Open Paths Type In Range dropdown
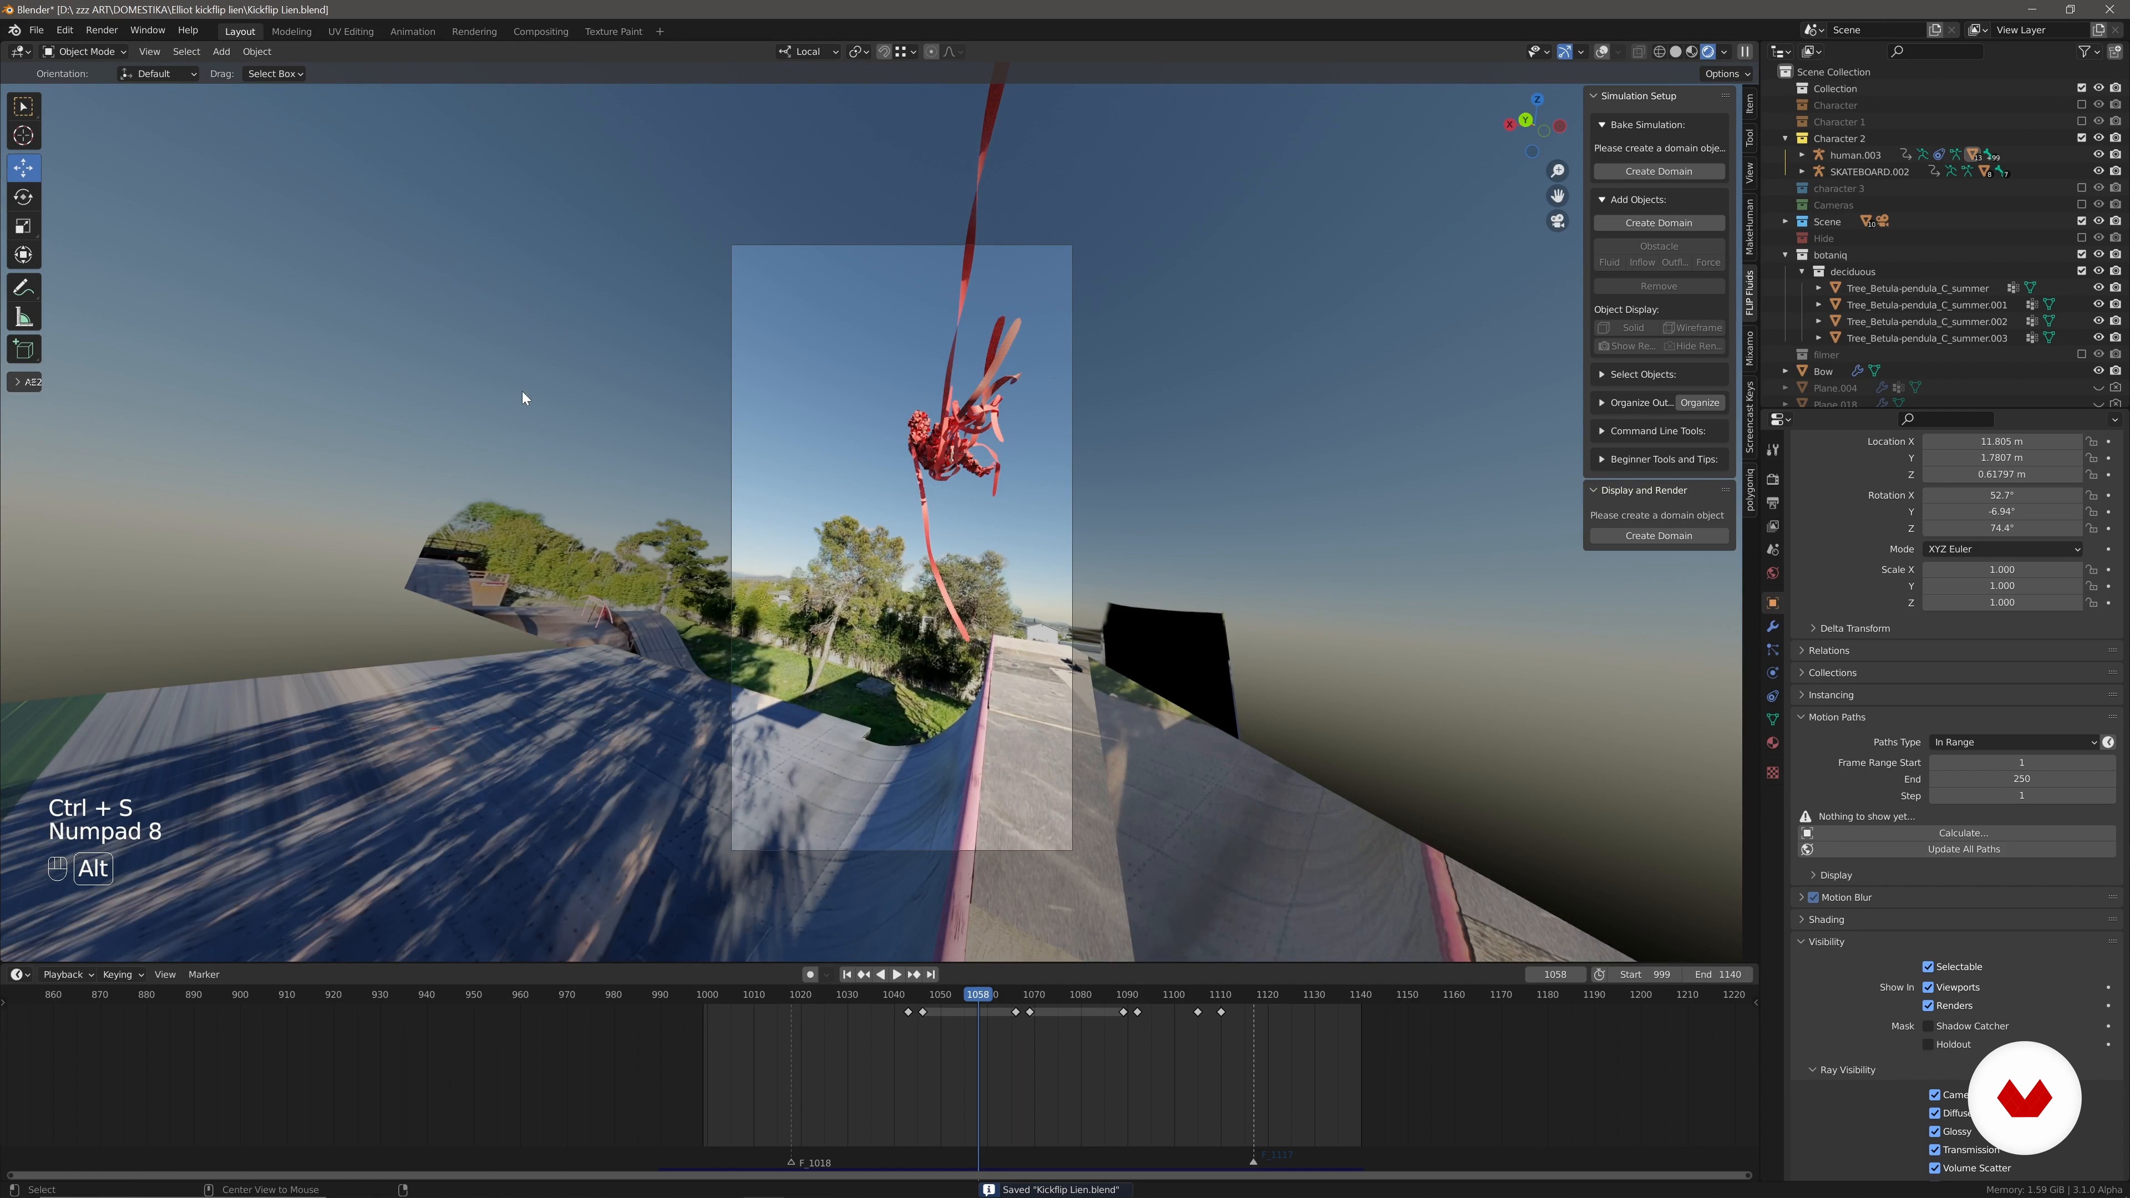Image resolution: width=2130 pixels, height=1198 pixels. pos(2015,743)
